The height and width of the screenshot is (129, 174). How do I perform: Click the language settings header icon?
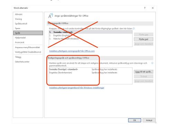pyautogui.click(x=51, y=16)
